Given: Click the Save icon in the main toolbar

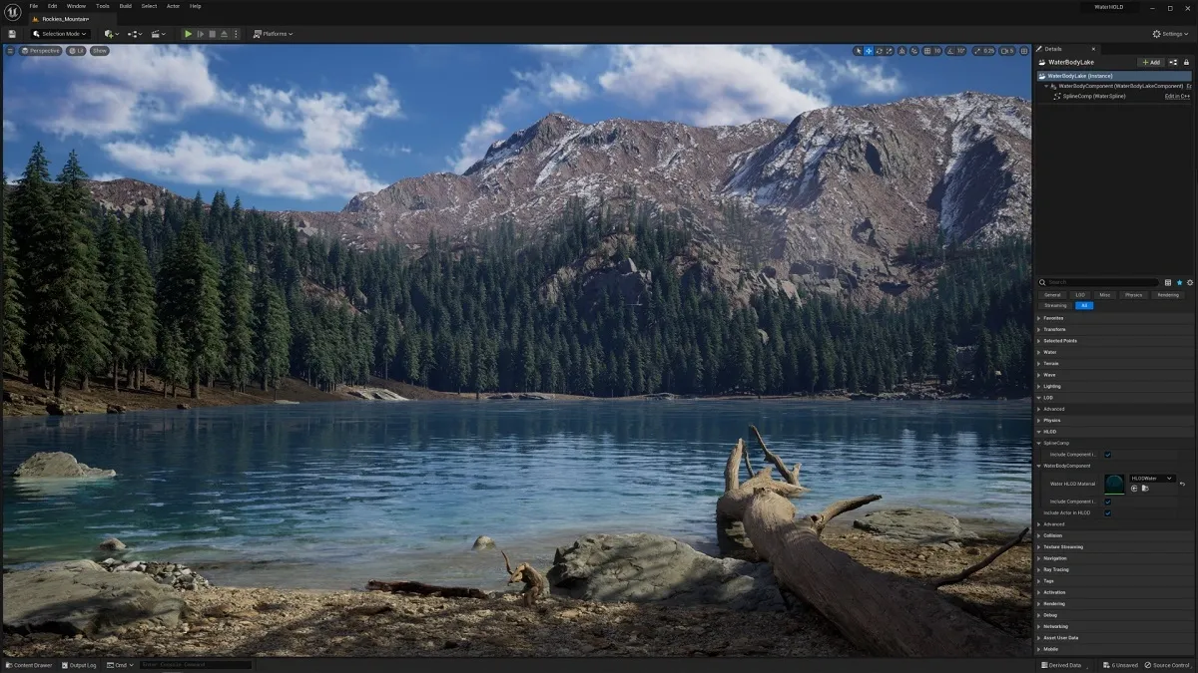Looking at the screenshot, I should [x=12, y=34].
